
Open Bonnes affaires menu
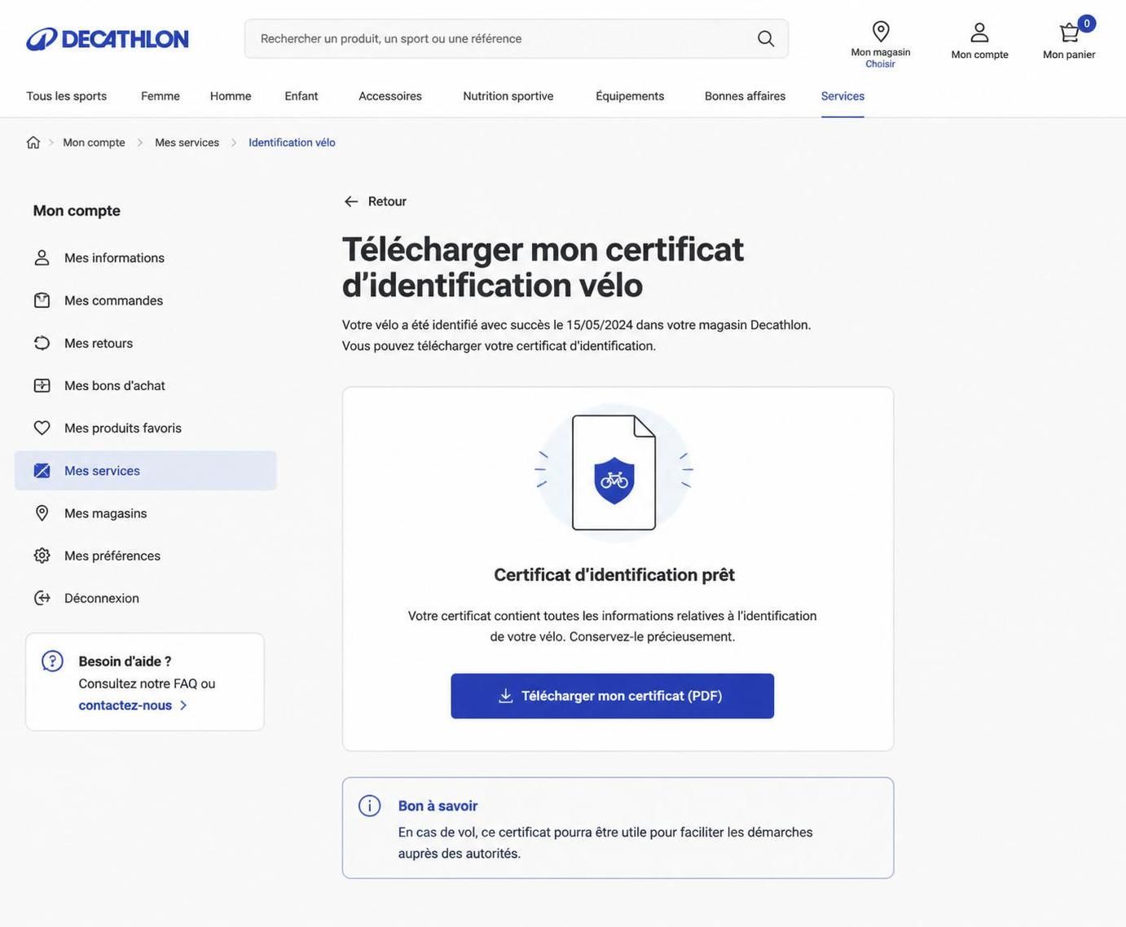coord(746,96)
